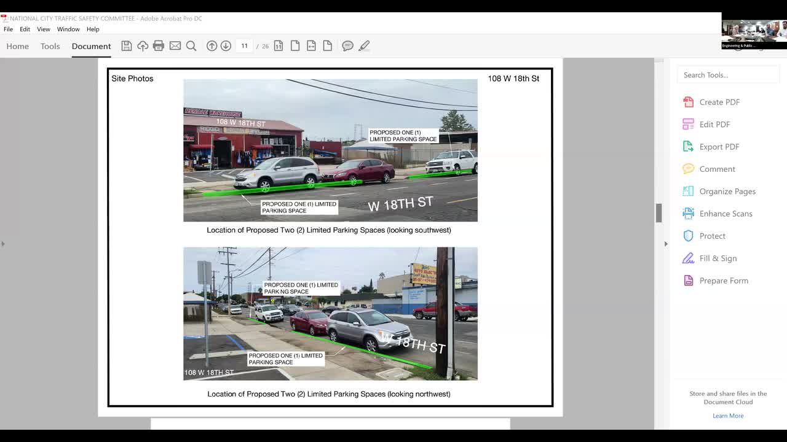787x442 pixels.
Task: Open the magnifier search icon
Action: click(191, 46)
